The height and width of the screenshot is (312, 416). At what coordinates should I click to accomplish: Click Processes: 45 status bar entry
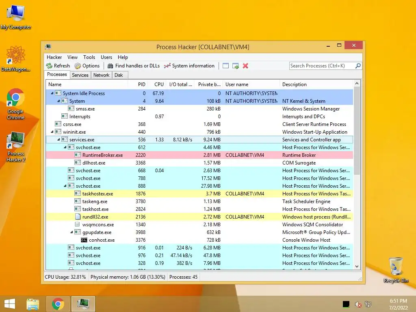point(183,277)
